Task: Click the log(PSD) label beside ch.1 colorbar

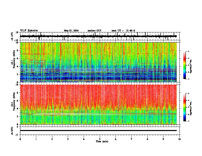Action: coord(191,66)
